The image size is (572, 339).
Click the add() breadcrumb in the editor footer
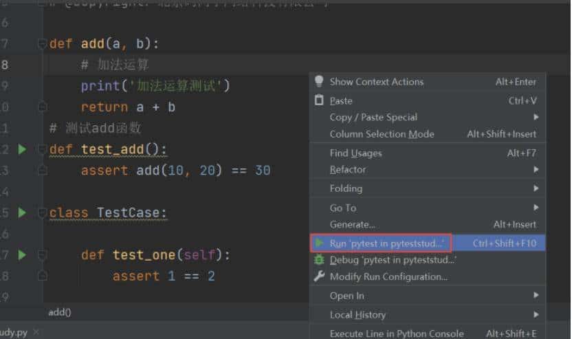click(x=59, y=312)
